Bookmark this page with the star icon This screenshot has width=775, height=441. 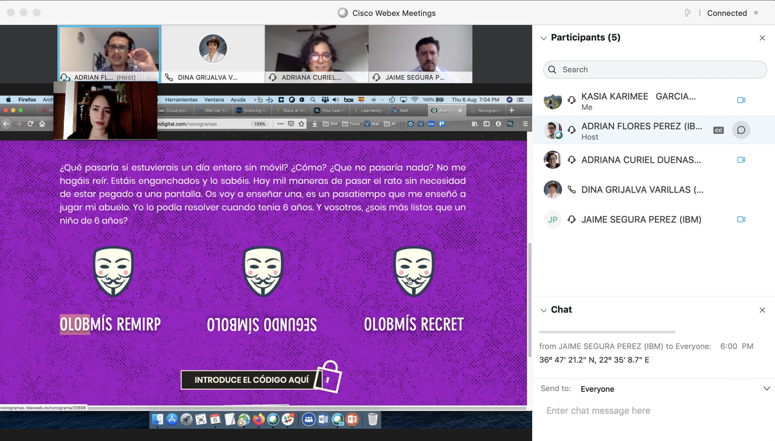tap(301, 123)
